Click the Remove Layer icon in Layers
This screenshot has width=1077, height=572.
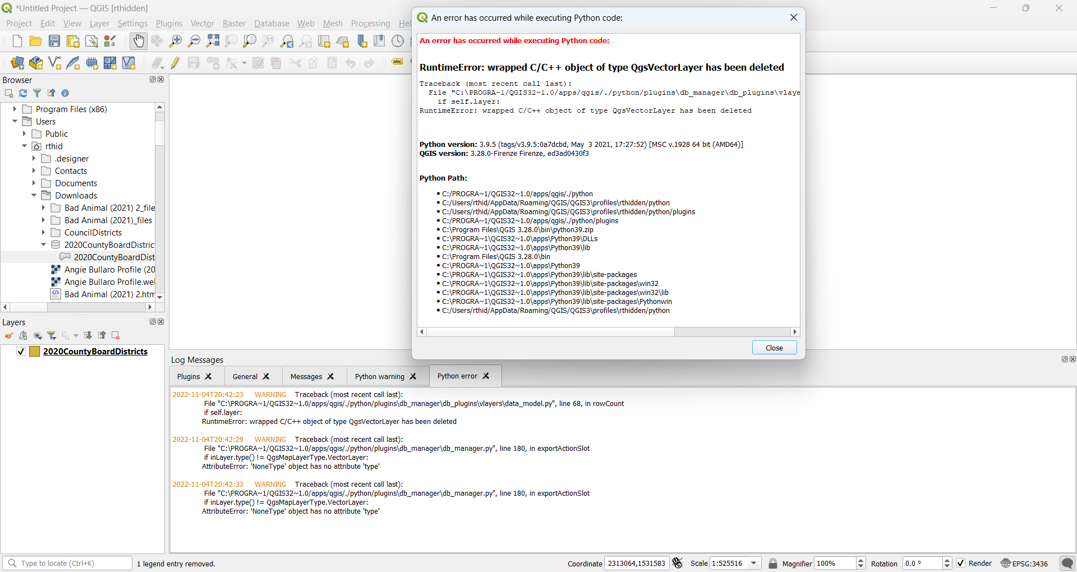[x=116, y=335]
